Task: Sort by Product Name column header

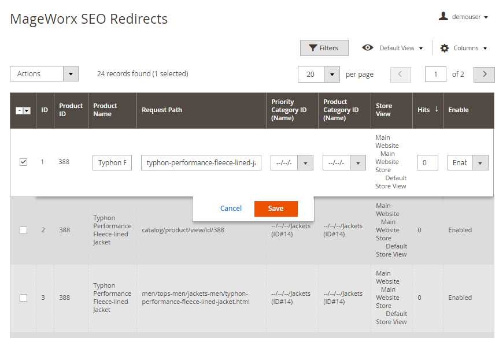Action: point(105,110)
